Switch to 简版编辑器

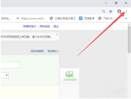[37, 51]
